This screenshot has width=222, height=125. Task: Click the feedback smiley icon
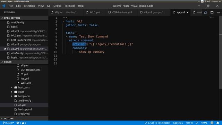point(212,123)
